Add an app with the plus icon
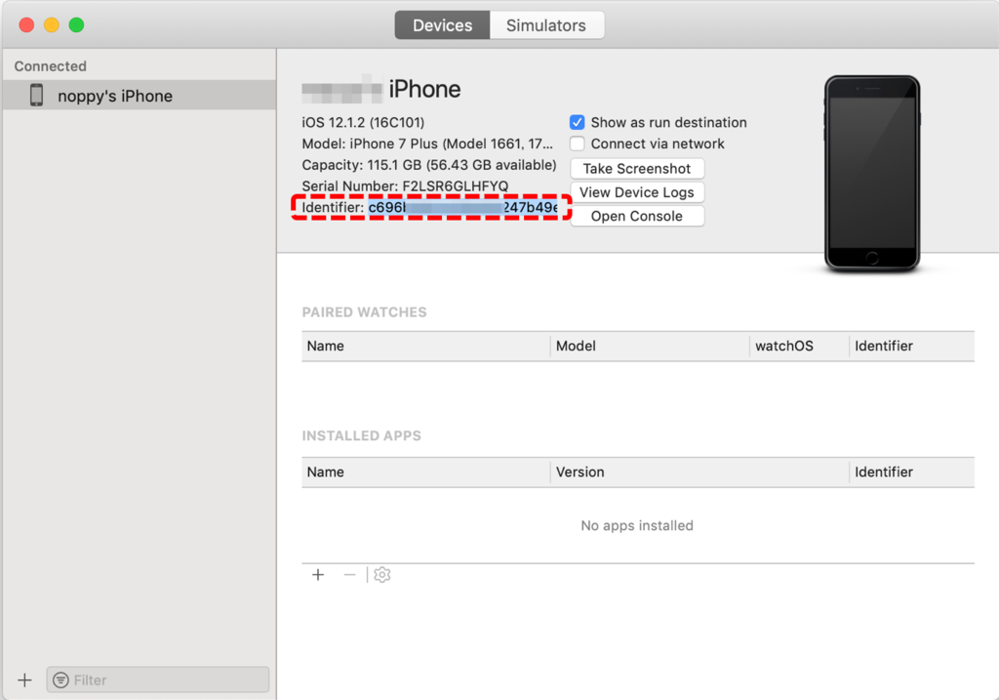The height and width of the screenshot is (700, 999). [x=318, y=575]
